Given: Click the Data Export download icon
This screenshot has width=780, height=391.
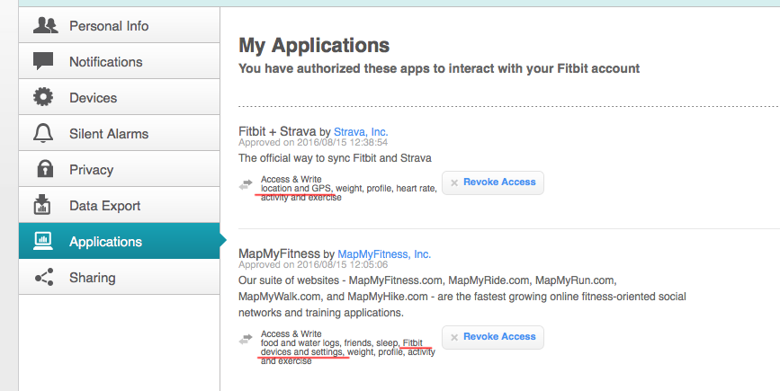Looking at the screenshot, I should tap(42, 205).
